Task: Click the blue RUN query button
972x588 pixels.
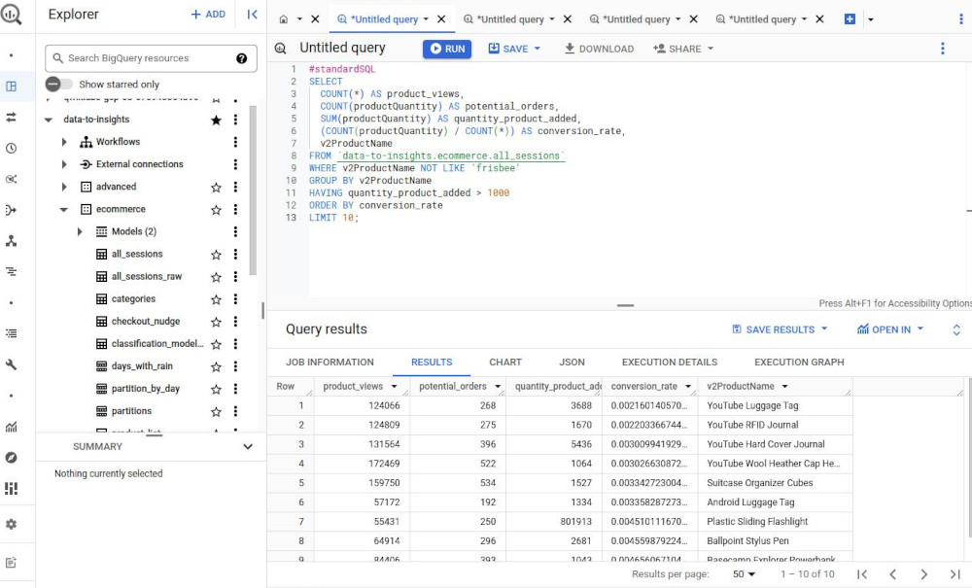Action: (446, 49)
